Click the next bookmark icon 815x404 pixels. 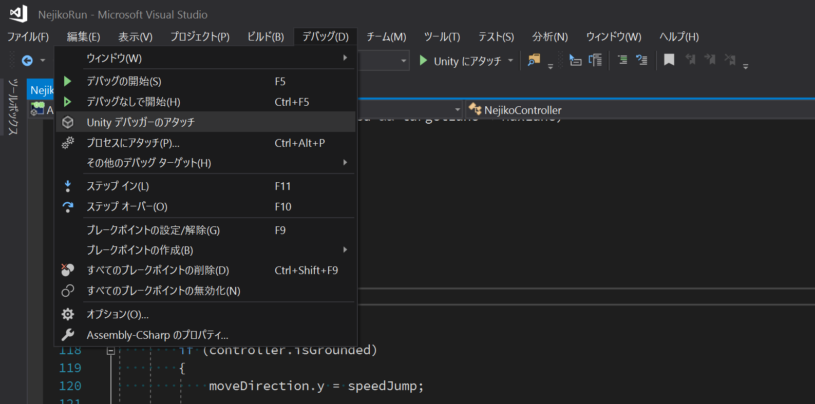[x=710, y=60]
